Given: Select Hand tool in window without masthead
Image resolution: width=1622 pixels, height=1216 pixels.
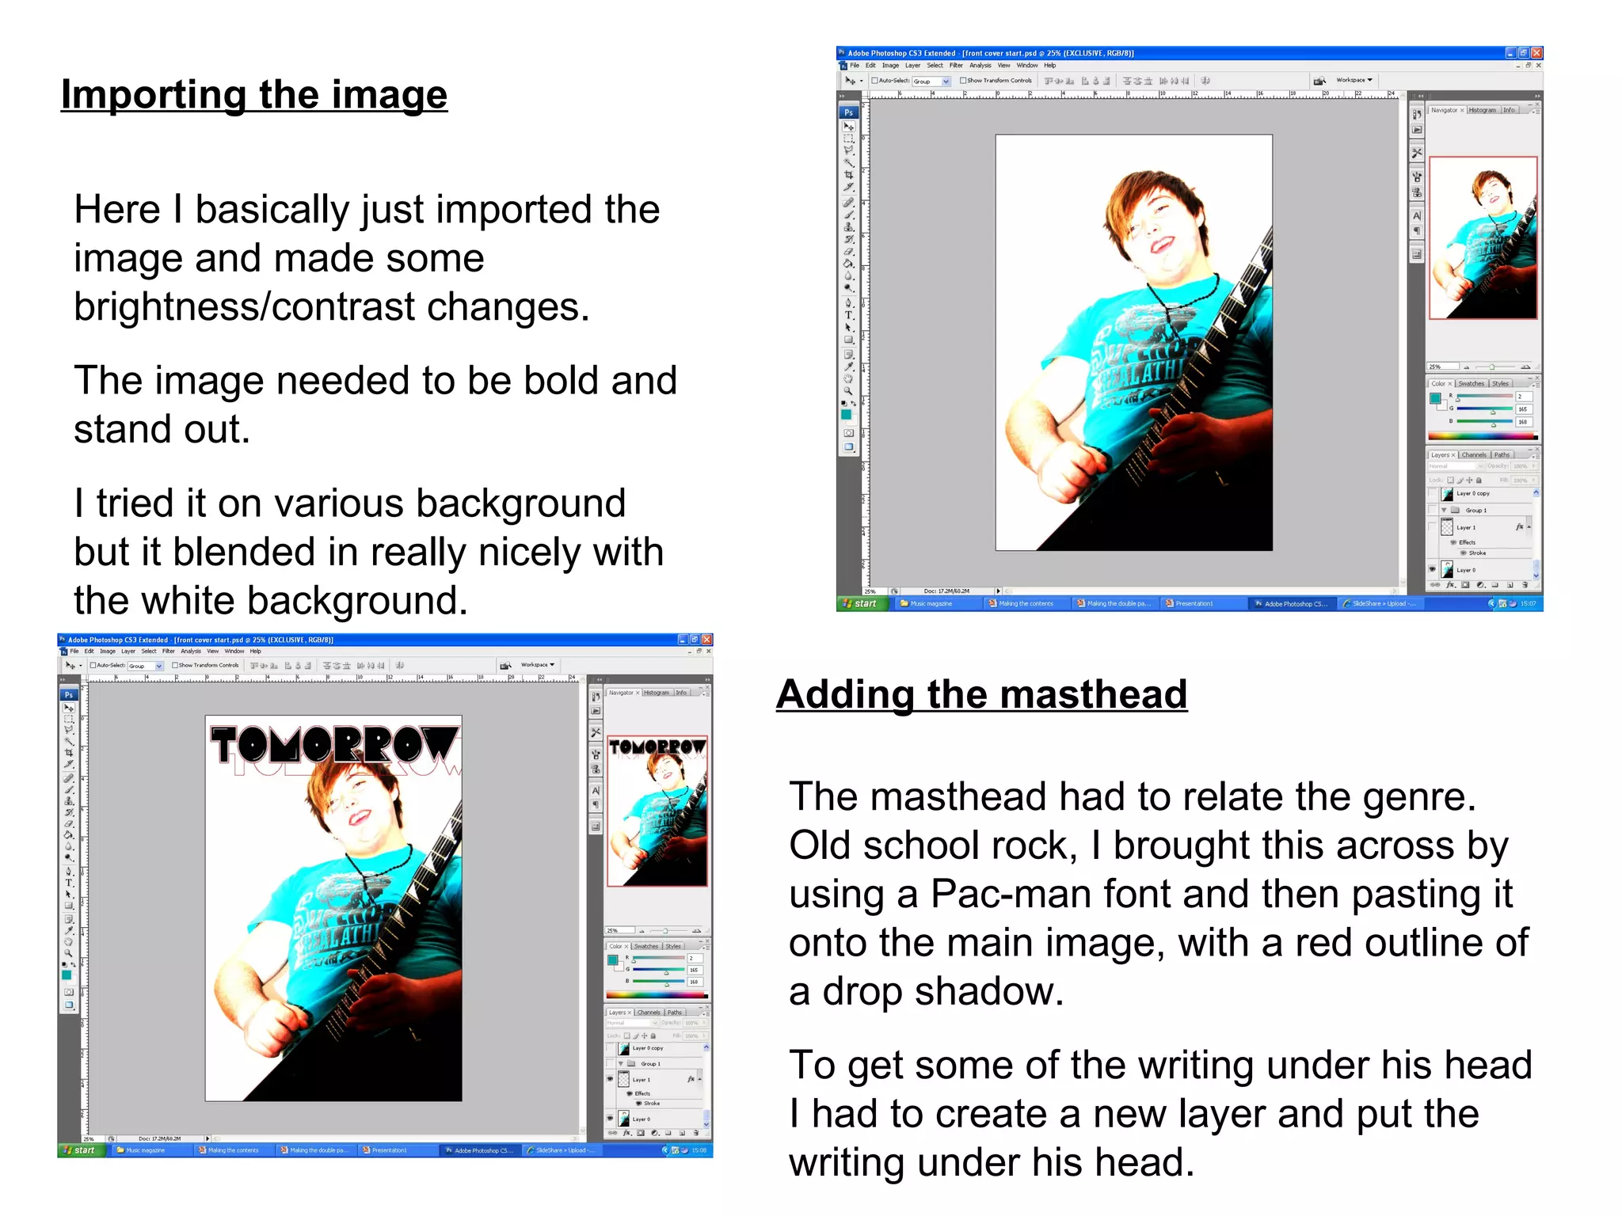Looking at the screenshot, I should tap(849, 378).
